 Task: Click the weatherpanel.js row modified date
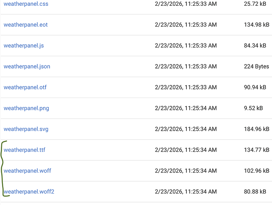click(186, 46)
